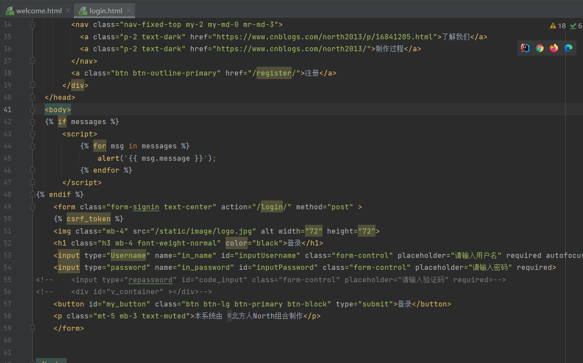The image size is (583, 363).
Task: Click the 'in_name' name value
Action: click(197, 255)
